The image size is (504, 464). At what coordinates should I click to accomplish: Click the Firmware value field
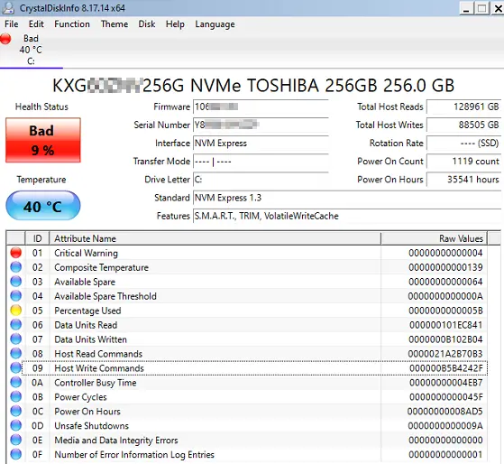[x=261, y=107]
